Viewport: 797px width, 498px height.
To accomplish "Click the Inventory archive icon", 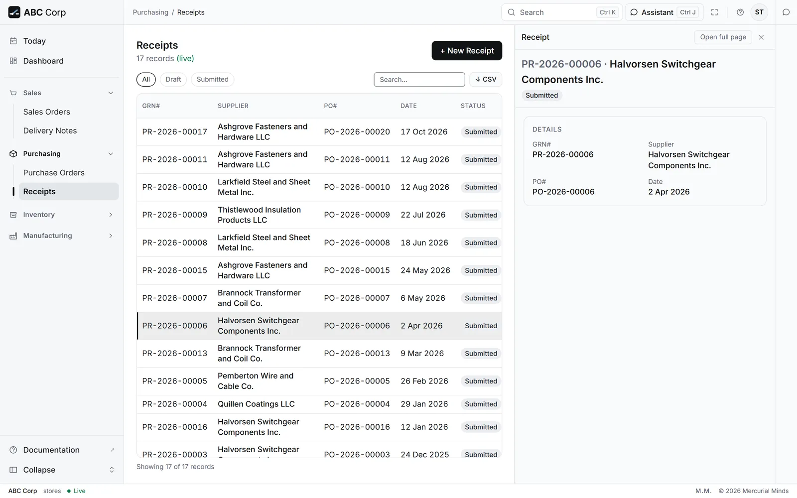I will pos(13,215).
